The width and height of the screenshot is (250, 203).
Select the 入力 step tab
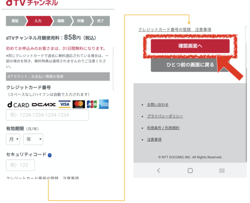(38, 21)
